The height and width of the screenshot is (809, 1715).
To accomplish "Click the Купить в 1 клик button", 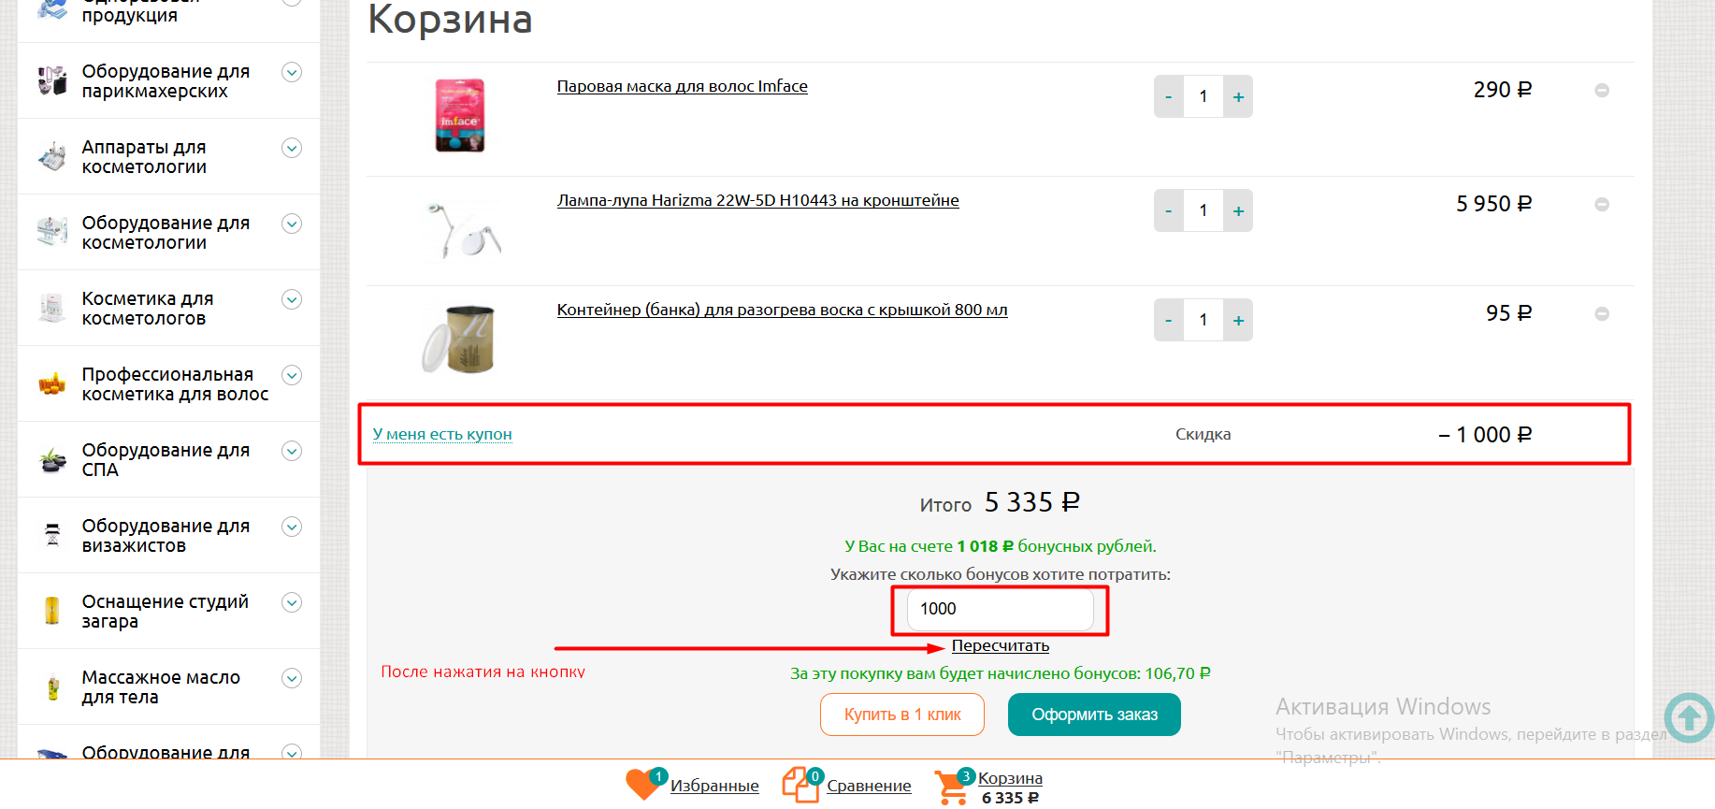I will [902, 715].
